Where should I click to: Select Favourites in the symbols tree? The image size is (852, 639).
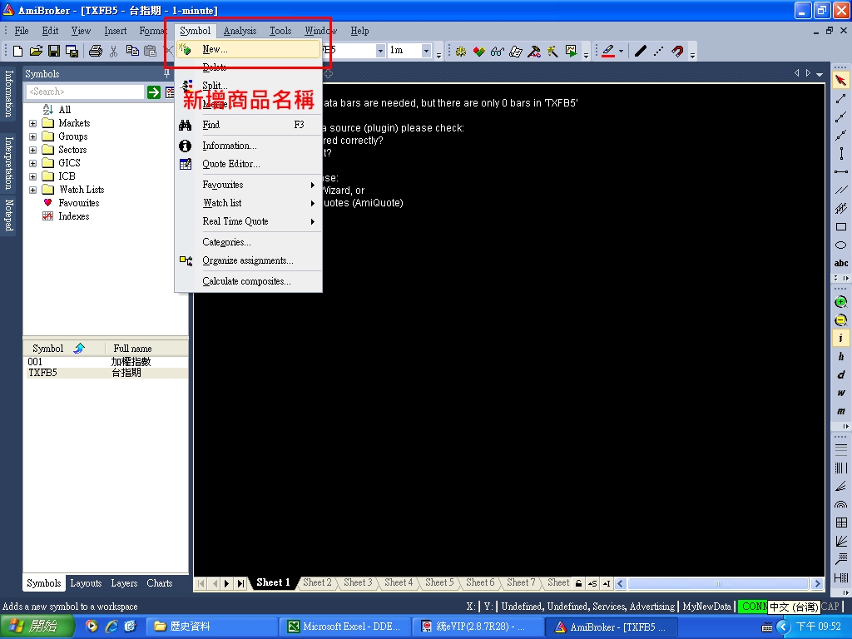coord(78,203)
